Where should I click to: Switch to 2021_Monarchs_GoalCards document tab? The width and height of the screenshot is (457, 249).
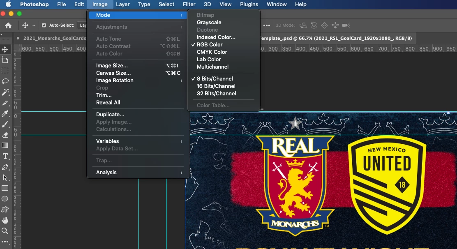(55, 38)
